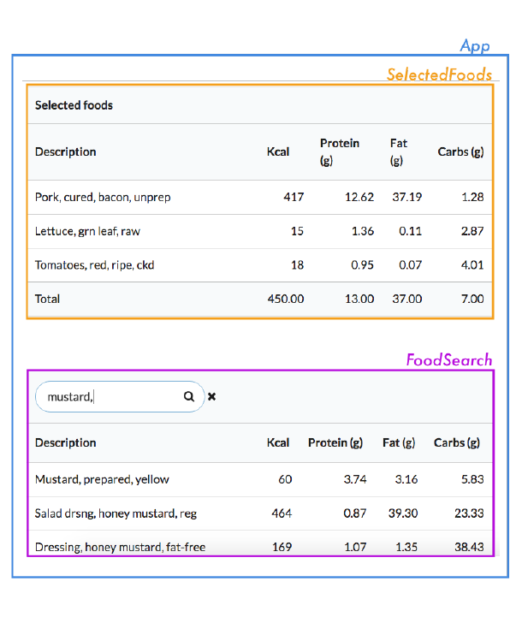Remove Lettuce, grn leaf, raw row
The height and width of the screenshot is (617, 522).
click(x=87, y=231)
